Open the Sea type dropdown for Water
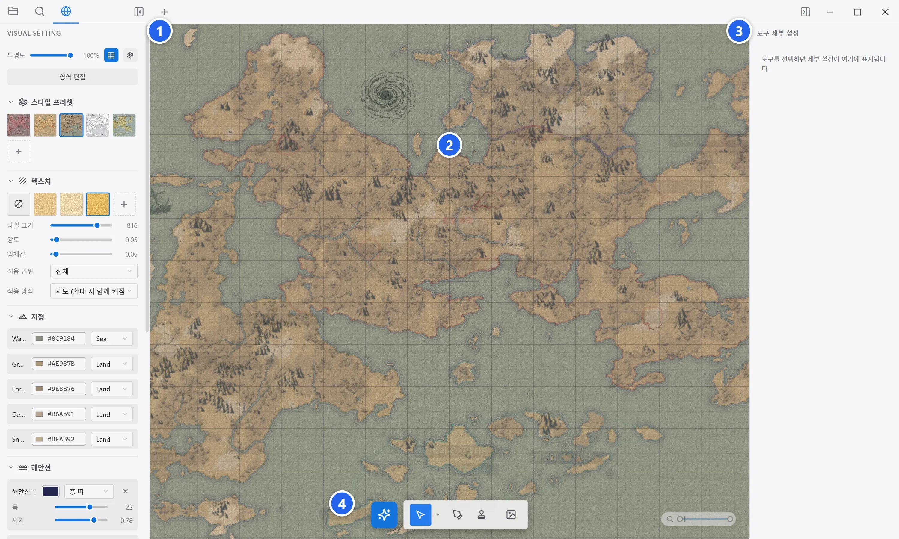This screenshot has width=899, height=539. pos(111,338)
